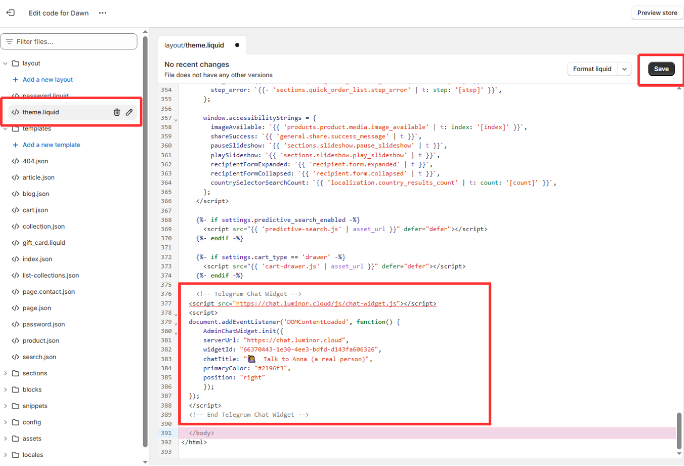
Task: Click the Add a new template link
Action: click(50, 145)
